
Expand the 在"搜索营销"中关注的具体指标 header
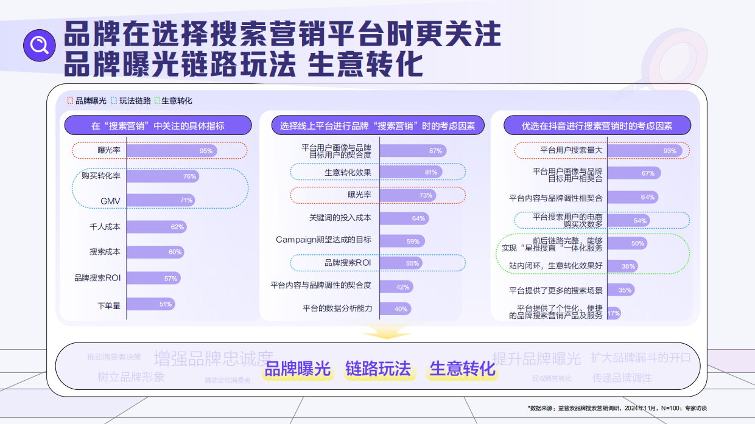pyautogui.click(x=160, y=125)
